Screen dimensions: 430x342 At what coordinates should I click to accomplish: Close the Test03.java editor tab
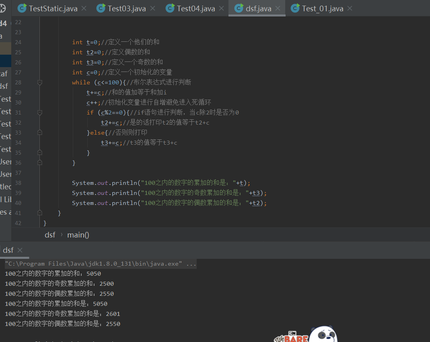[x=152, y=8]
